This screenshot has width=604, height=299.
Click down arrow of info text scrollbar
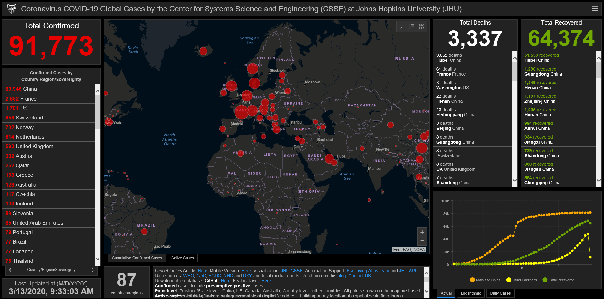427,291
